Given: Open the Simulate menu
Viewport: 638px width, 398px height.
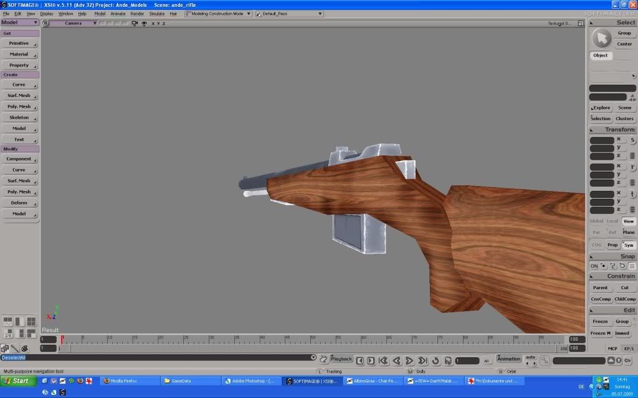Looking at the screenshot, I should pos(156,14).
